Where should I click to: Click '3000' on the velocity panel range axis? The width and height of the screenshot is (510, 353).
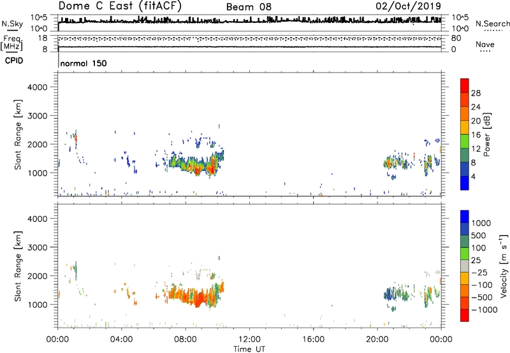[x=37, y=247]
